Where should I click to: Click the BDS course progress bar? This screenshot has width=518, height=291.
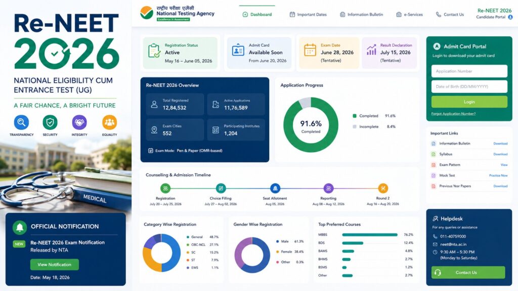[353, 243]
